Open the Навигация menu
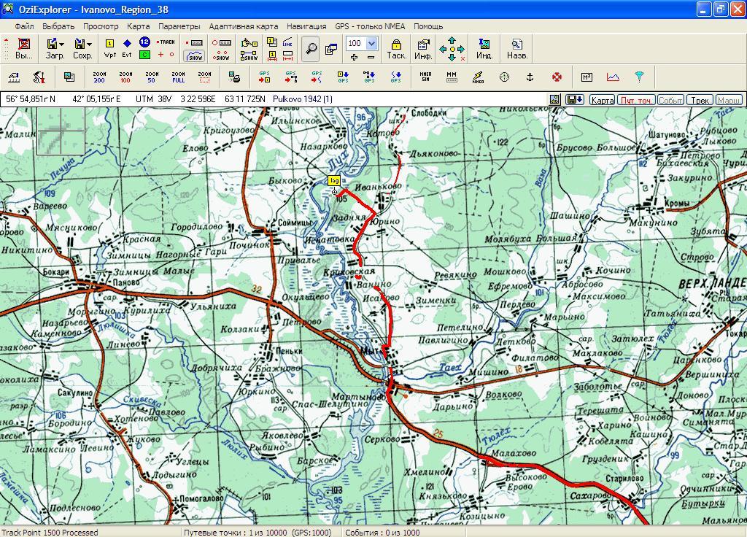747x537 pixels. point(306,26)
